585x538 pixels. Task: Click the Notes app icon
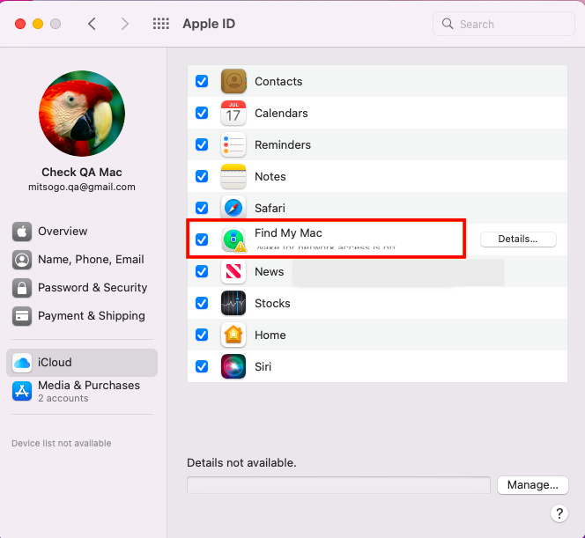(x=233, y=176)
